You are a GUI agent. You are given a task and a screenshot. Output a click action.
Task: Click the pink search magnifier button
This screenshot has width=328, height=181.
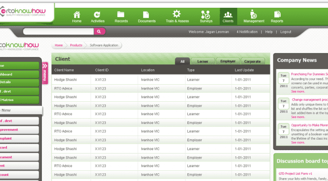[x=100, y=32]
